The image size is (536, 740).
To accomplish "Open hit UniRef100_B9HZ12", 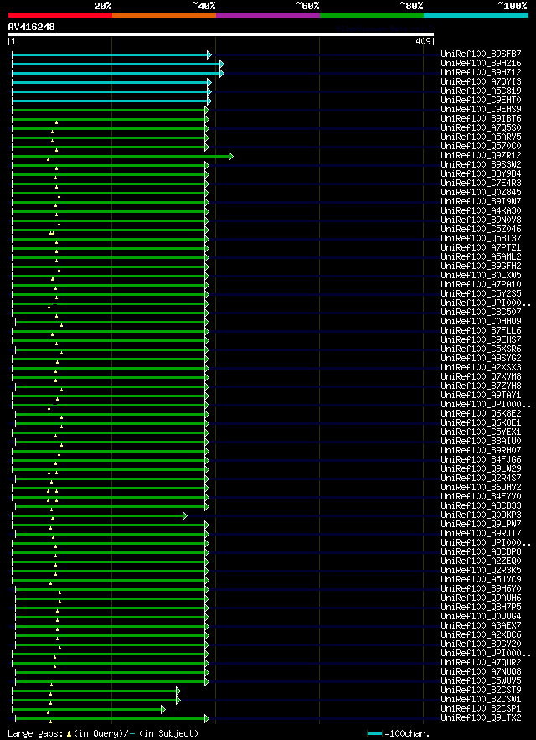I will [481, 72].
